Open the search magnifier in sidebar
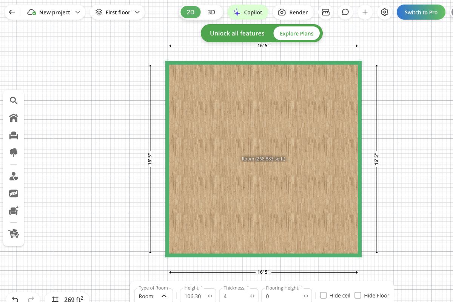The image size is (453, 302). [x=14, y=100]
